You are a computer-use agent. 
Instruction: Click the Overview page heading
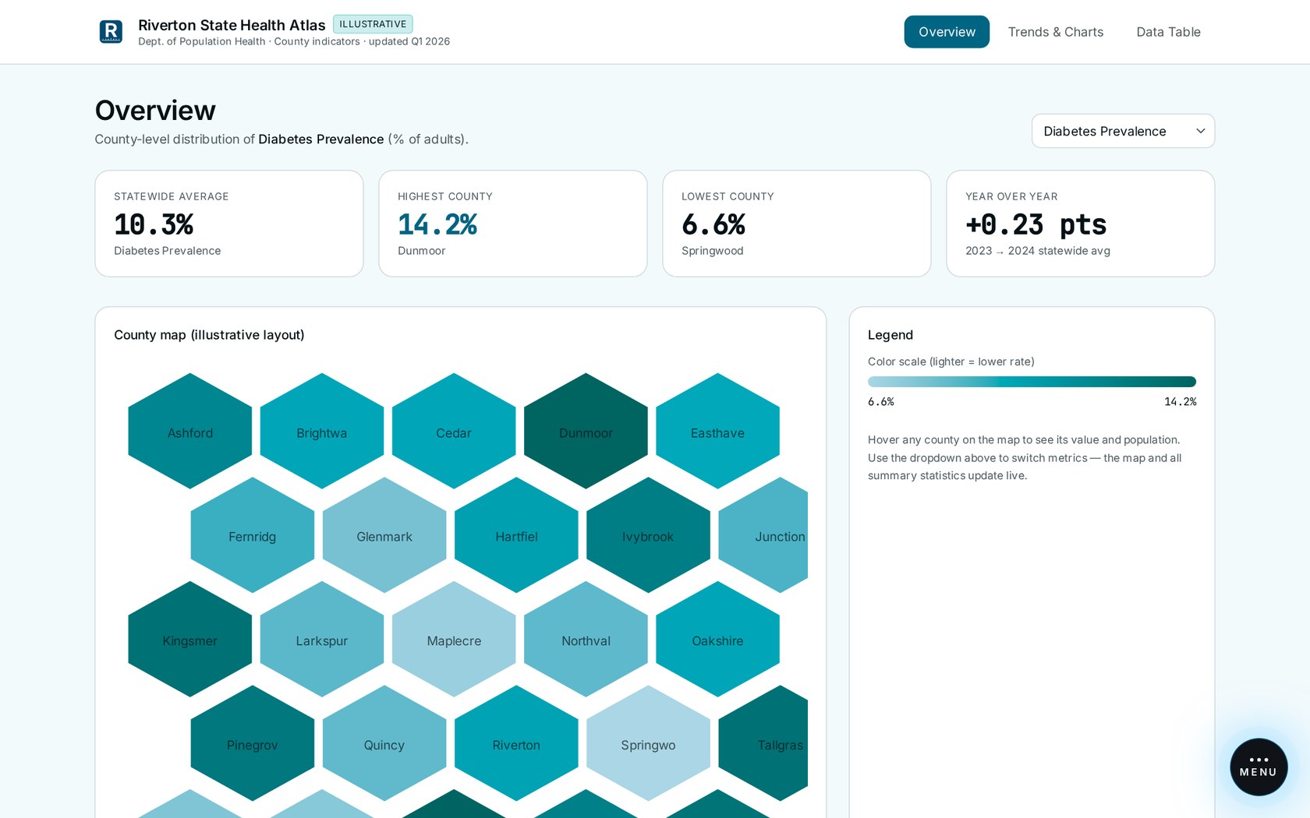coord(155,111)
